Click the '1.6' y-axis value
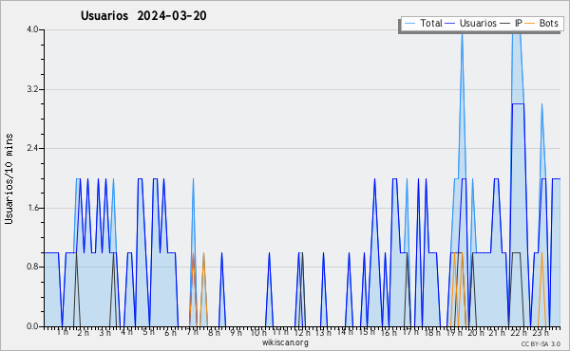This screenshot has height=351, width=570. [x=32, y=208]
